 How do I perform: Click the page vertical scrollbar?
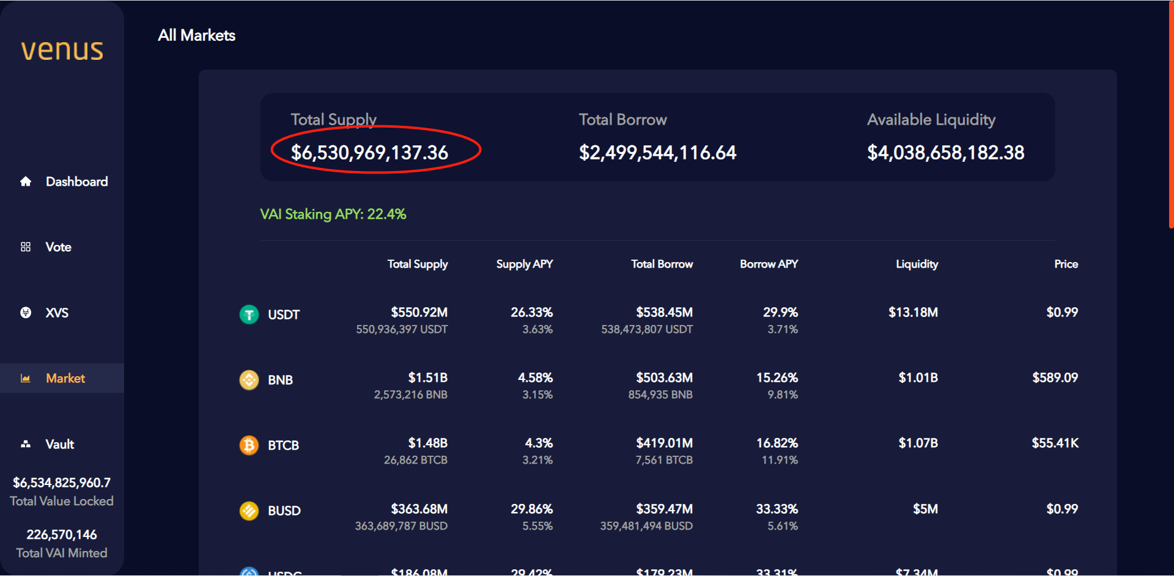[1170, 116]
